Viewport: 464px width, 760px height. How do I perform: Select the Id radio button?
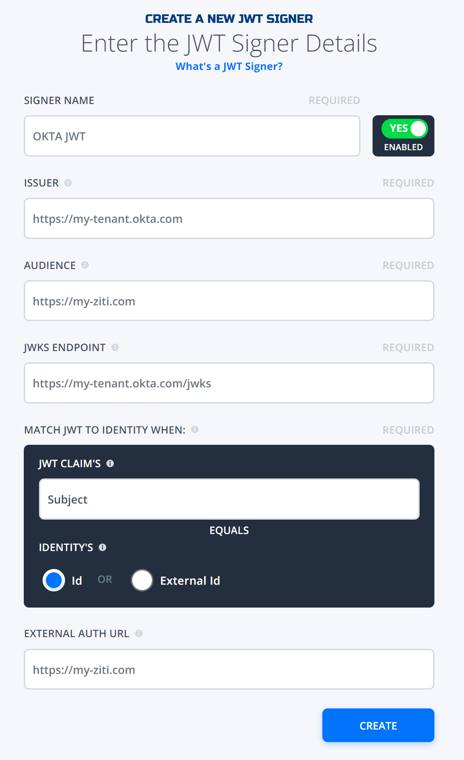(53, 580)
